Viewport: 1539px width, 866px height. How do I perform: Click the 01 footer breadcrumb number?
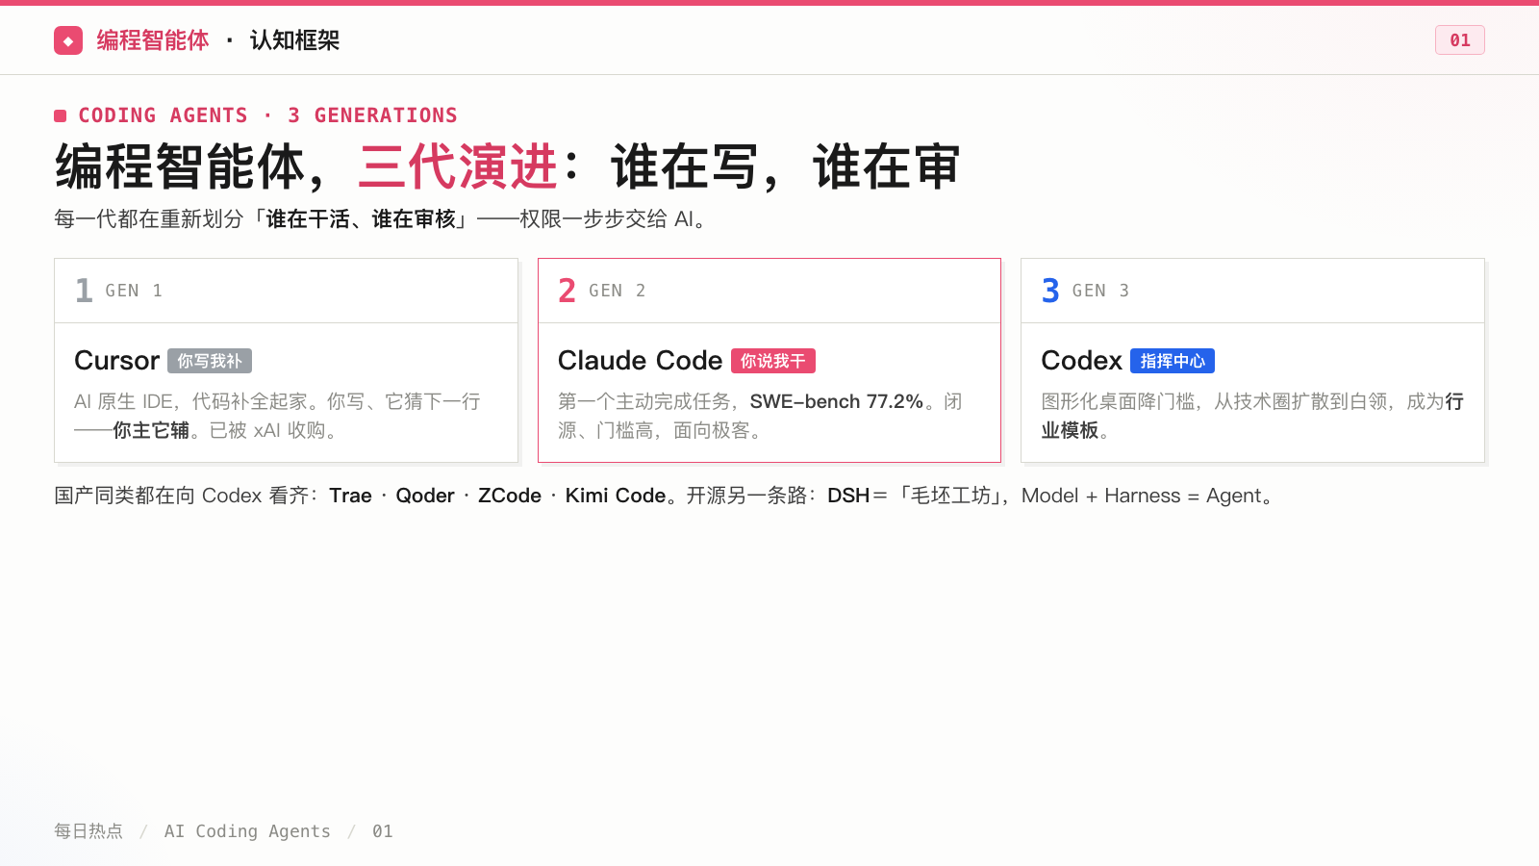[x=383, y=831]
